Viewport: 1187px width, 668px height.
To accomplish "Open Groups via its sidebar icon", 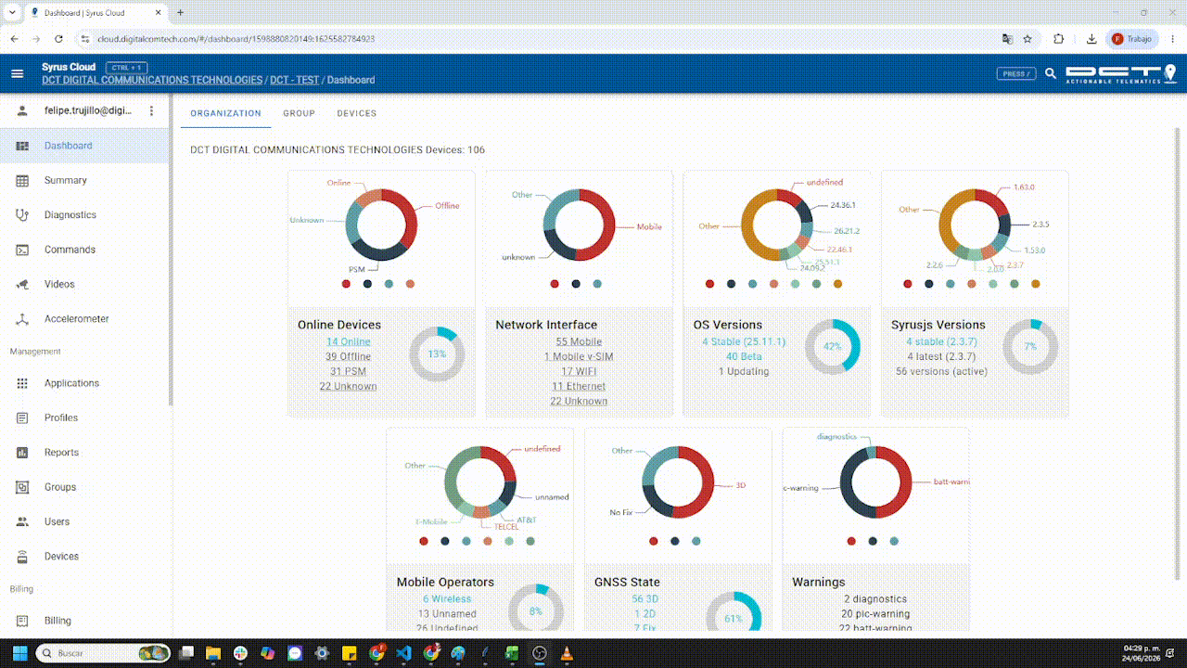I will (x=23, y=487).
